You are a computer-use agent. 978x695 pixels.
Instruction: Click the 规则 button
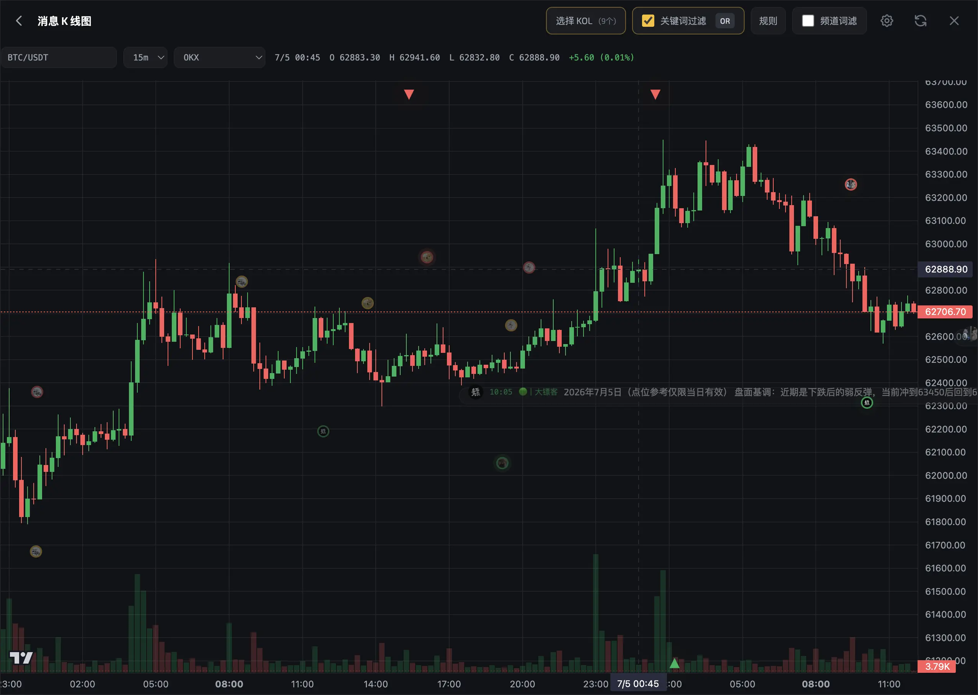tap(768, 21)
